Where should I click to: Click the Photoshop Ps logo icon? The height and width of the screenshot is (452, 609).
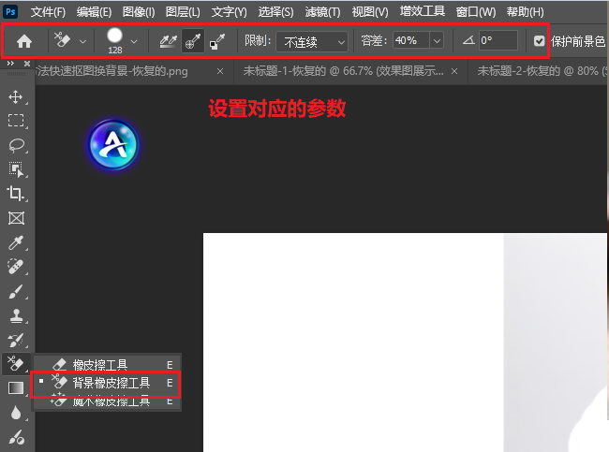coord(10,11)
